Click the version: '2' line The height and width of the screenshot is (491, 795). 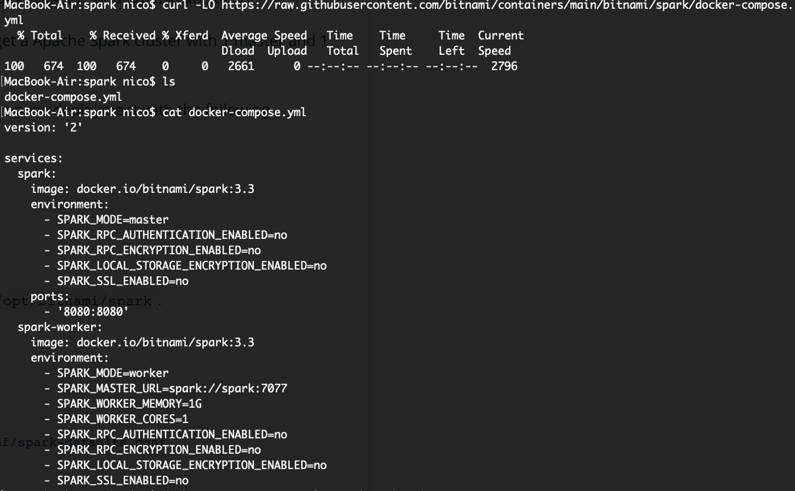point(43,128)
